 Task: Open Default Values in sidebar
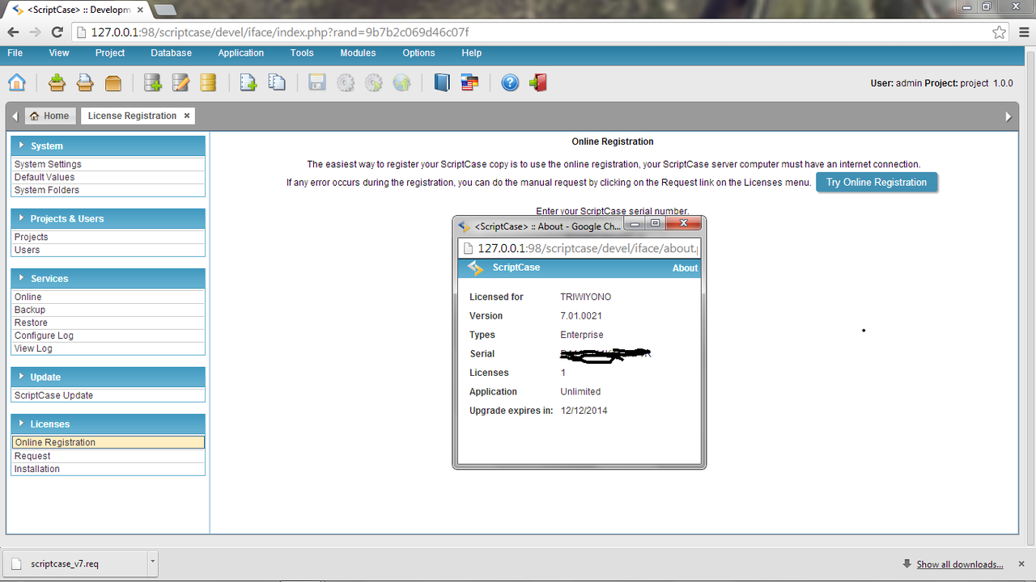coord(108,177)
